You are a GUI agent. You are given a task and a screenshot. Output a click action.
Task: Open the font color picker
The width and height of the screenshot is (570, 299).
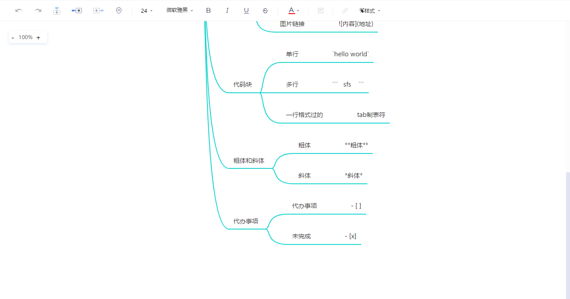click(x=294, y=11)
